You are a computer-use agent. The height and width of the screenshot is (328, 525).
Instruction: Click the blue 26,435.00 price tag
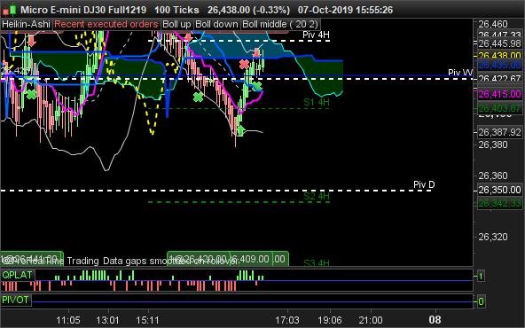click(499, 65)
